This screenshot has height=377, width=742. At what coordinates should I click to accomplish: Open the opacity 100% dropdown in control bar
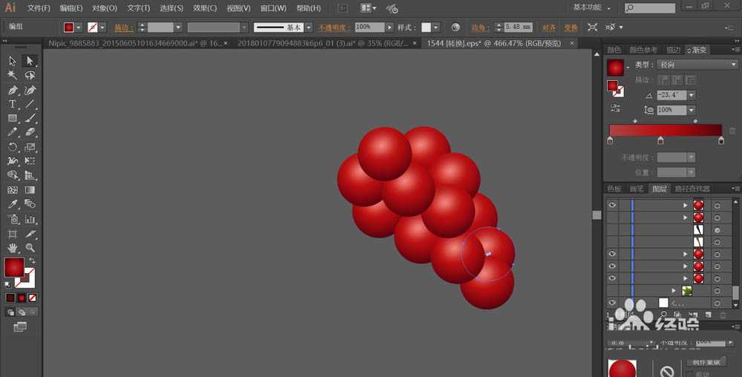click(x=390, y=27)
